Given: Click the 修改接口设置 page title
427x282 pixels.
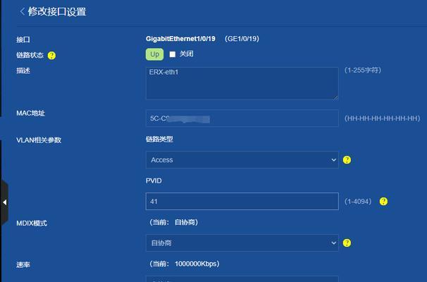Looking at the screenshot, I should (57, 12).
